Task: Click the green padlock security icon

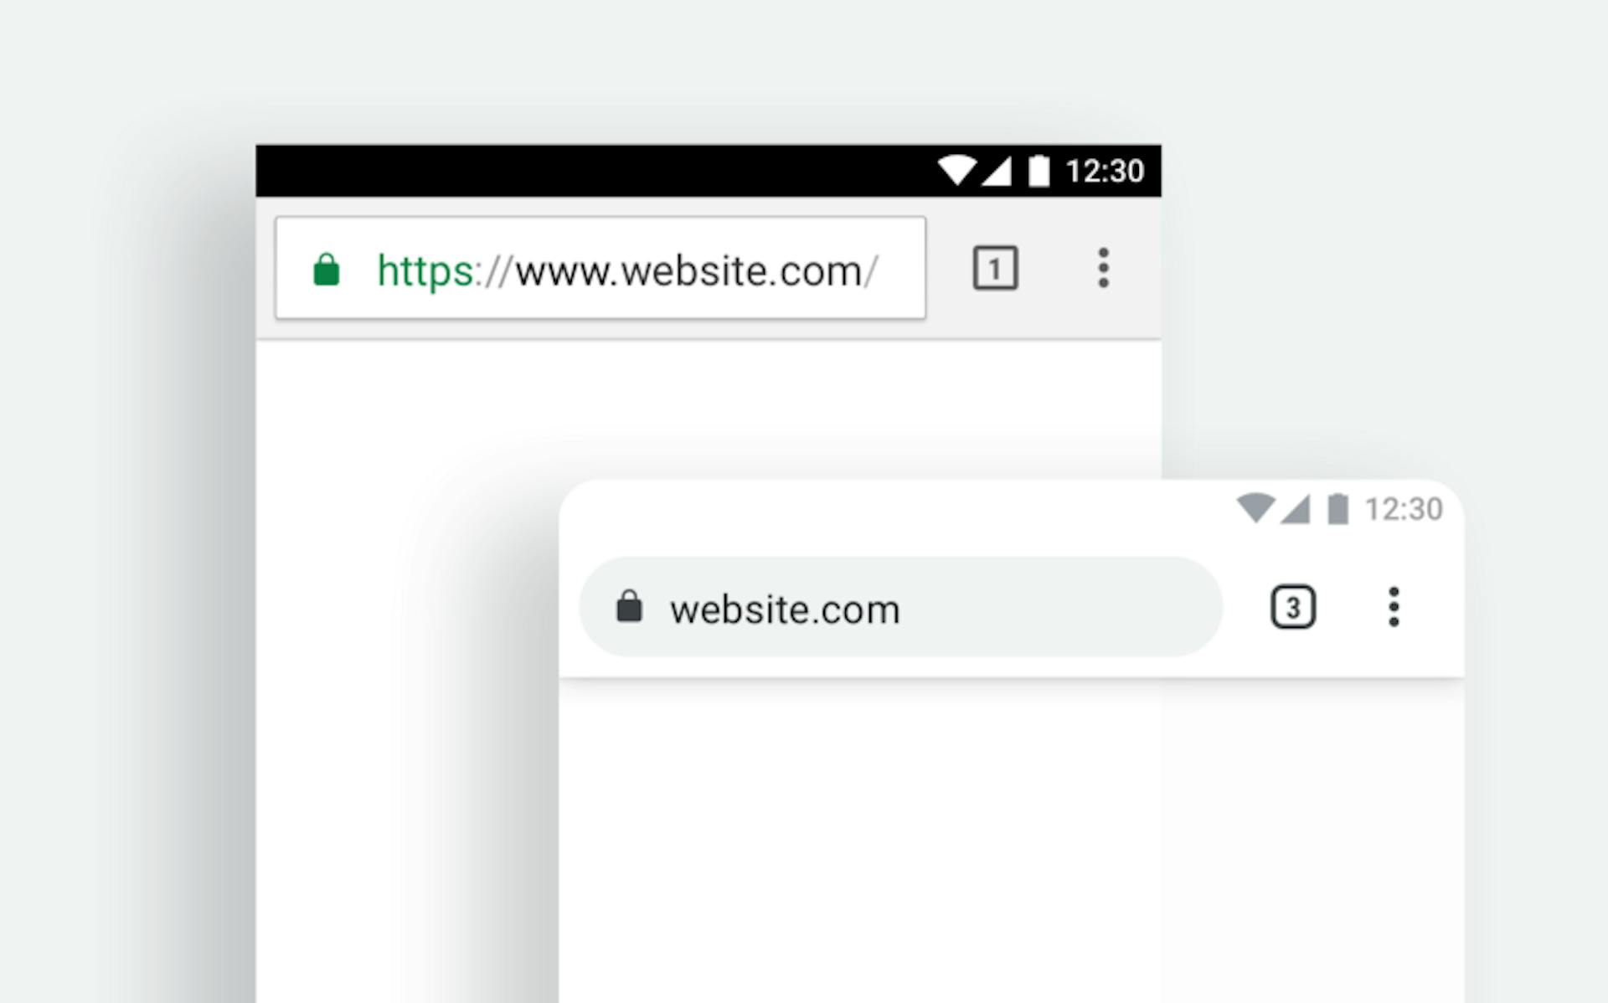Action: pos(326,270)
